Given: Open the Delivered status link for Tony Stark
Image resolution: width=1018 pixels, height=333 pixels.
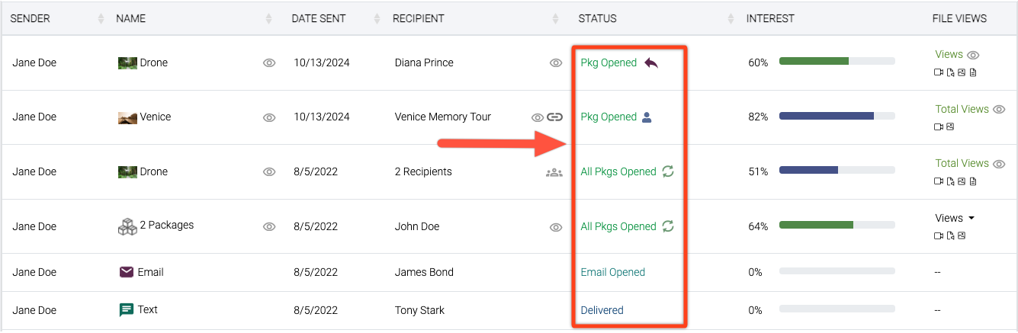Looking at the screenshot, I should 602,310.
